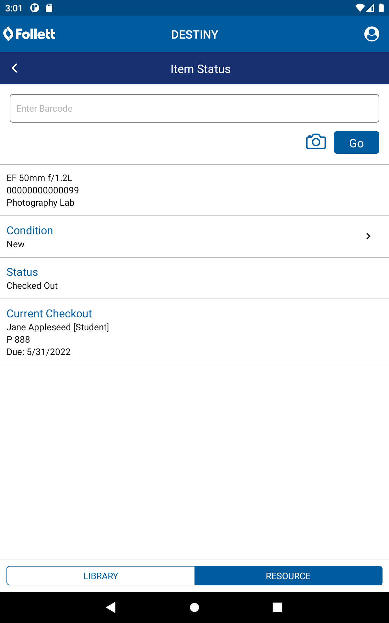Tap the camera barcode scan icon
Viewport: 389px width, 623px height.
(x=316, y=142)
